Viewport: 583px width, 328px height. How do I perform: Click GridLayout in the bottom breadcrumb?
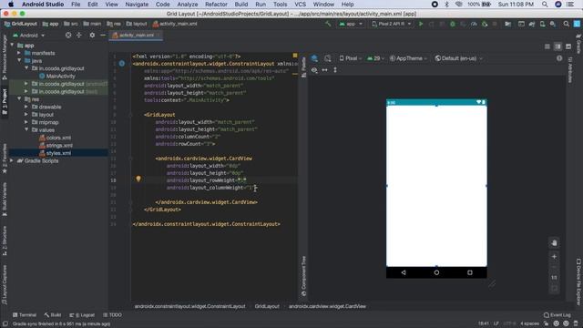tap(267, 306)
